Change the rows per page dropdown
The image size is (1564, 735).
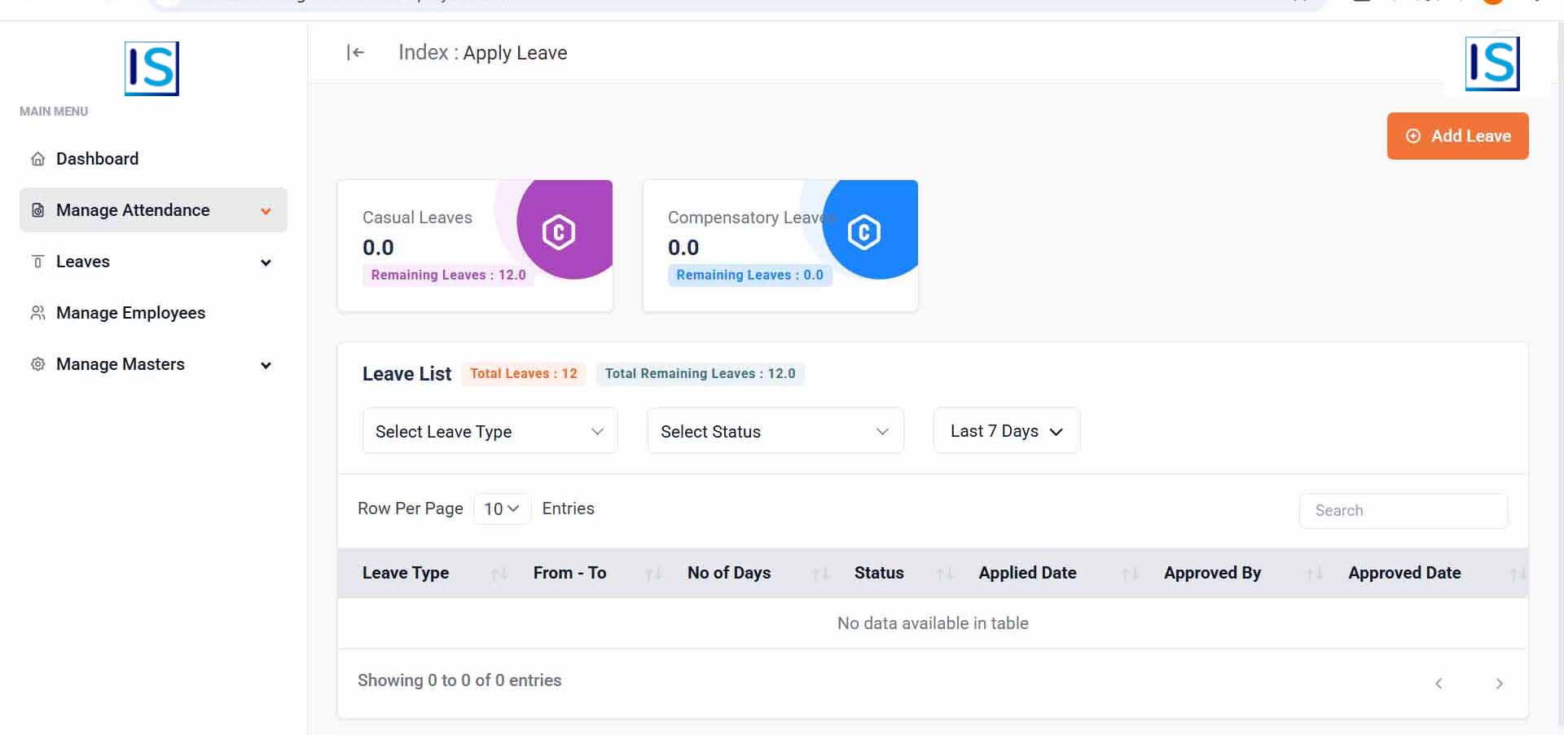pyautogui.click(x=502, y=508)
